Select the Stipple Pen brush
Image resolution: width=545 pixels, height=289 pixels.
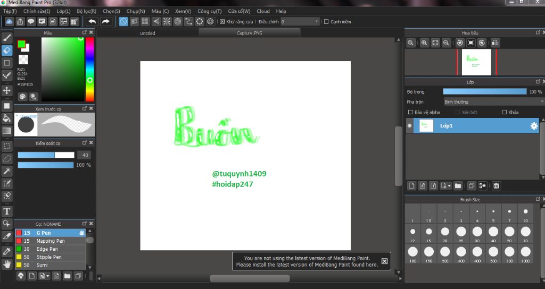tap(51, 257)
